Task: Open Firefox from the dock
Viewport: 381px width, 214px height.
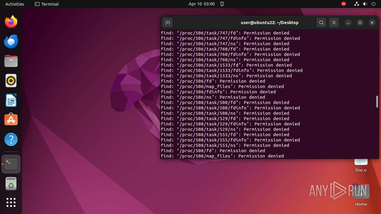Action: [11, 22]
